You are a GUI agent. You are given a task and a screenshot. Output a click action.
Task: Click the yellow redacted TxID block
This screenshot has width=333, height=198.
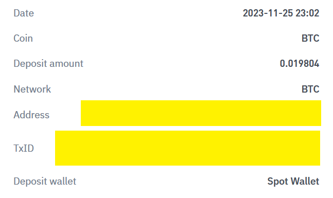click(x=187, y=148)
